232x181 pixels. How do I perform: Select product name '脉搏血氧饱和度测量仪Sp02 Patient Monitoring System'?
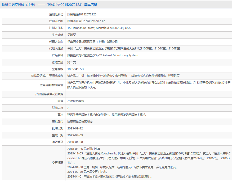(x=103, y=55)
